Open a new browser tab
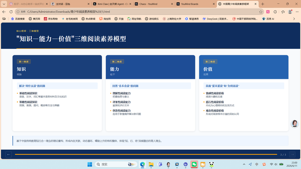Screen dimensions: 301x169 pyautogui.click(x=263, y=4)
